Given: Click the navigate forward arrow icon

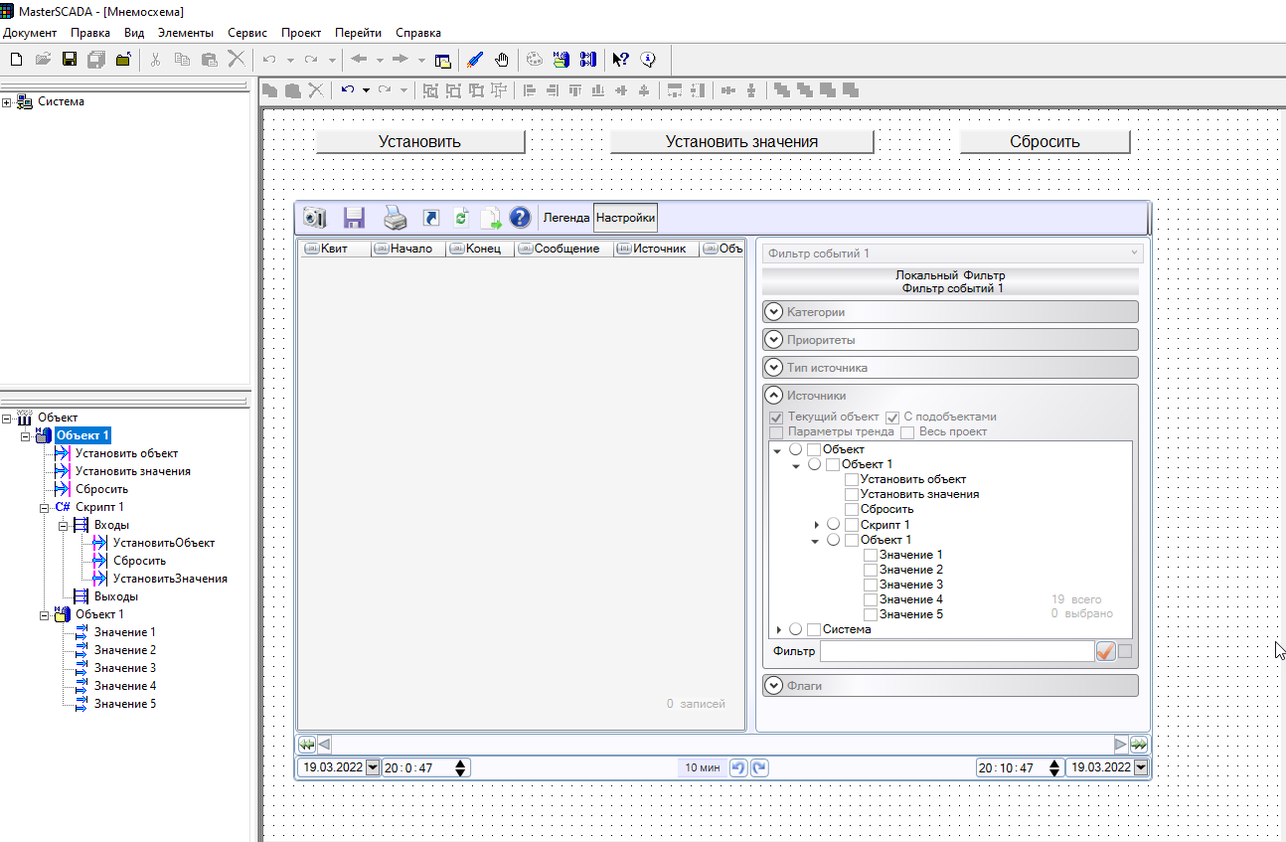Looking at the screenshot, I should (402, 60).
